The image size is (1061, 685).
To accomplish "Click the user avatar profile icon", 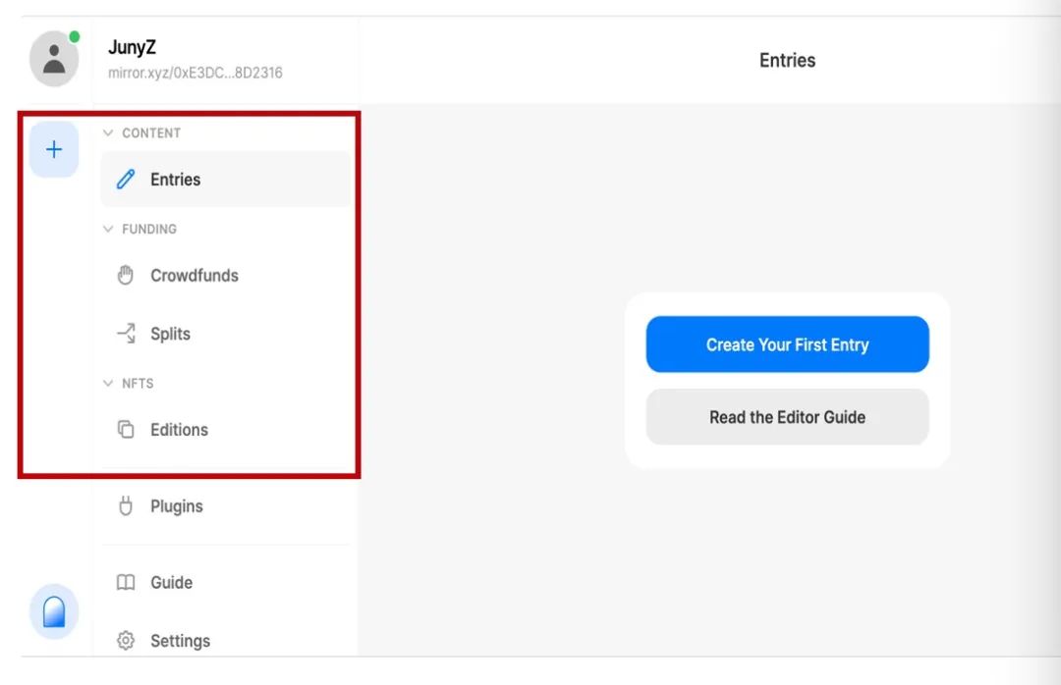I will coord(54,59).
